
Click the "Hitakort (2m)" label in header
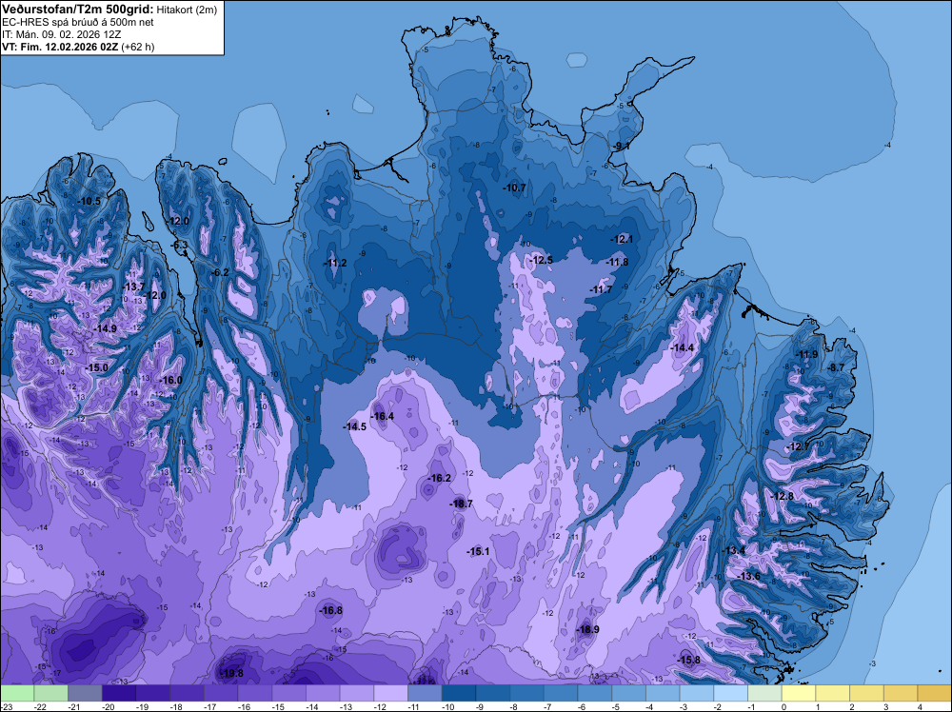(x=187, y=10)
